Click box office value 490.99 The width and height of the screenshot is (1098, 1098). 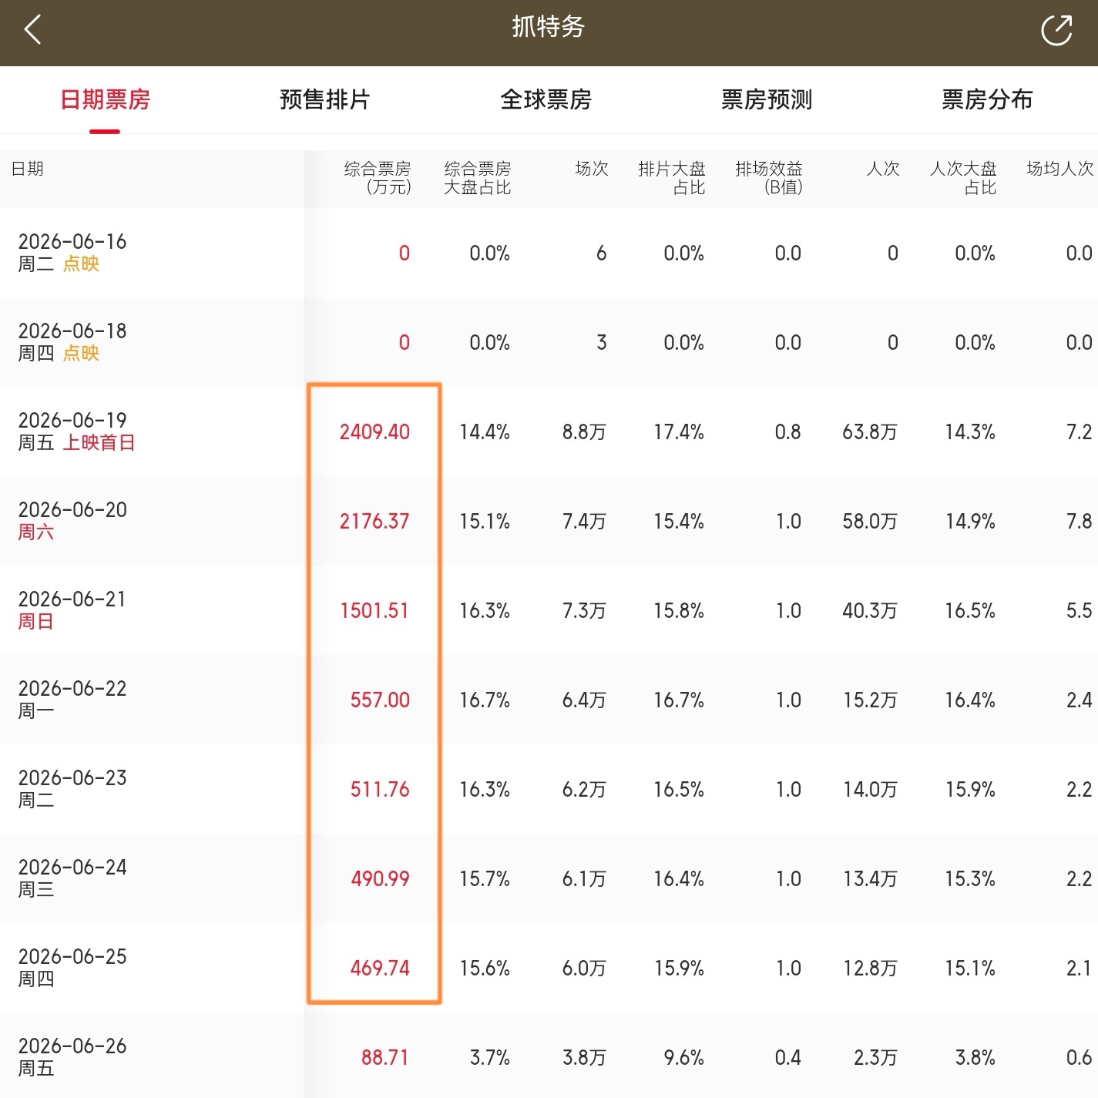point(380,878)
